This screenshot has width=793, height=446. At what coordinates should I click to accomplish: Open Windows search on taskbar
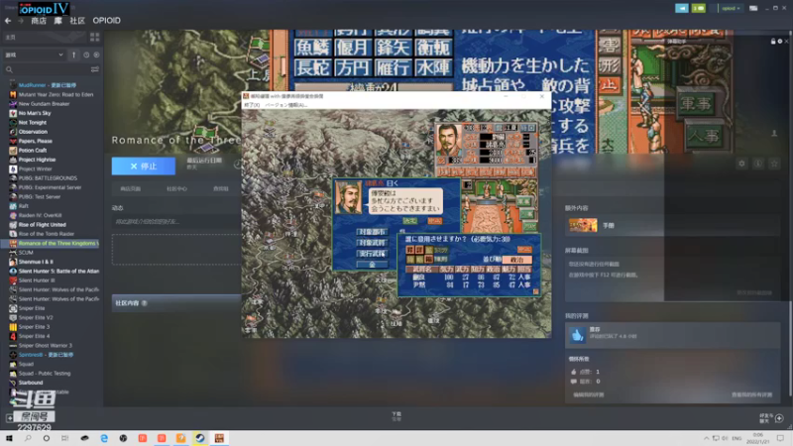[x=28, y=438]
